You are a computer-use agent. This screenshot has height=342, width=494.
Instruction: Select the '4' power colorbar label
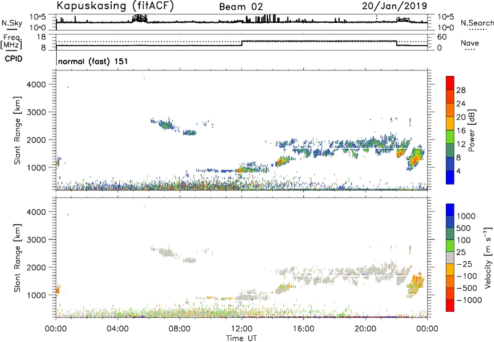pyautogui.click(x=458, y=171)
